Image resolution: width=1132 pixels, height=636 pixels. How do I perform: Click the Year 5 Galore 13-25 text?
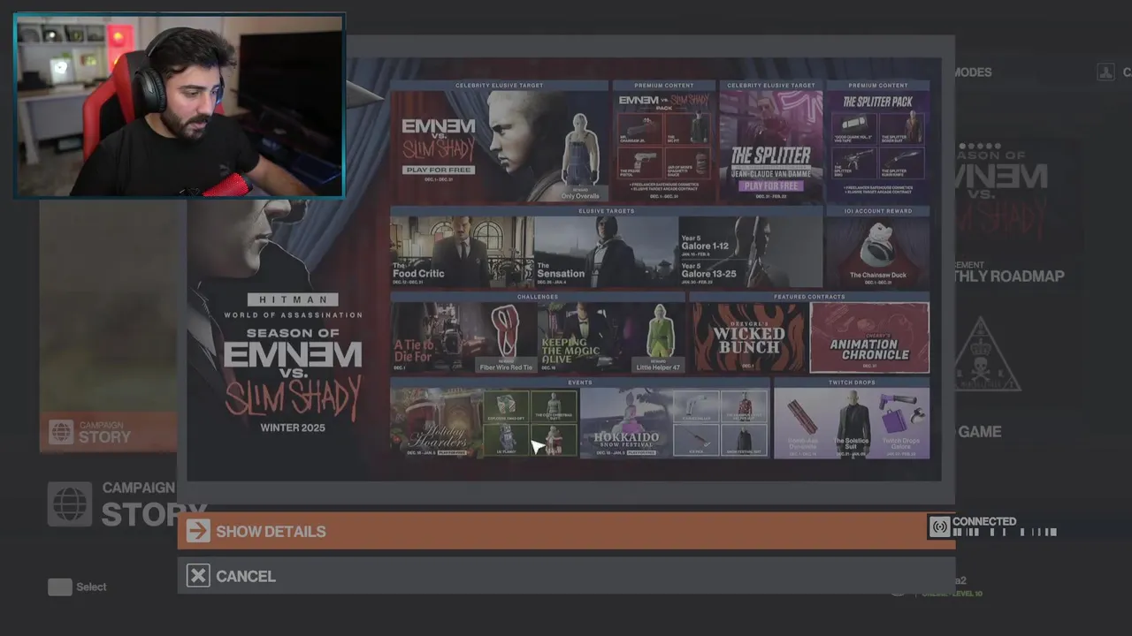click(707, 270)
